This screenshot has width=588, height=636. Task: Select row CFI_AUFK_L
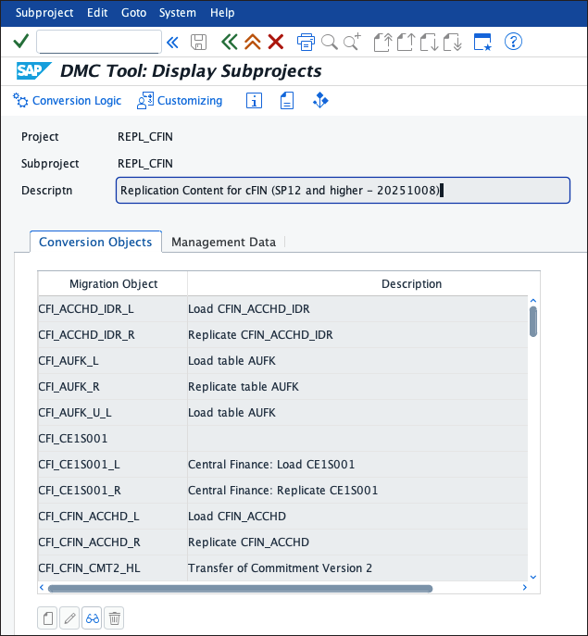[282, 361]
